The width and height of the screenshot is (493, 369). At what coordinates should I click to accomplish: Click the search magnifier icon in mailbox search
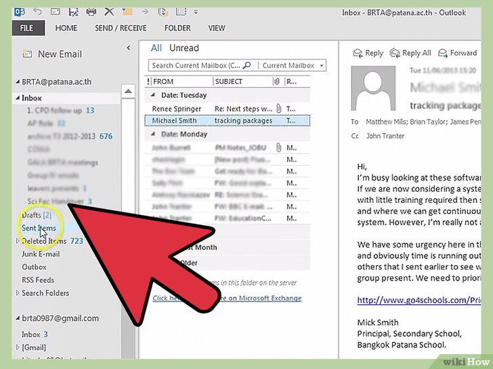[x=246, y=66]
